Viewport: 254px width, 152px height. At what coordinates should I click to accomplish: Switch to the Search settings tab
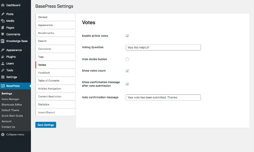coord(55,41)
